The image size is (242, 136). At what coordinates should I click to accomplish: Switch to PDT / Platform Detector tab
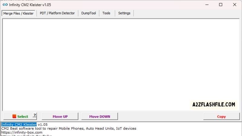(57, 13)
